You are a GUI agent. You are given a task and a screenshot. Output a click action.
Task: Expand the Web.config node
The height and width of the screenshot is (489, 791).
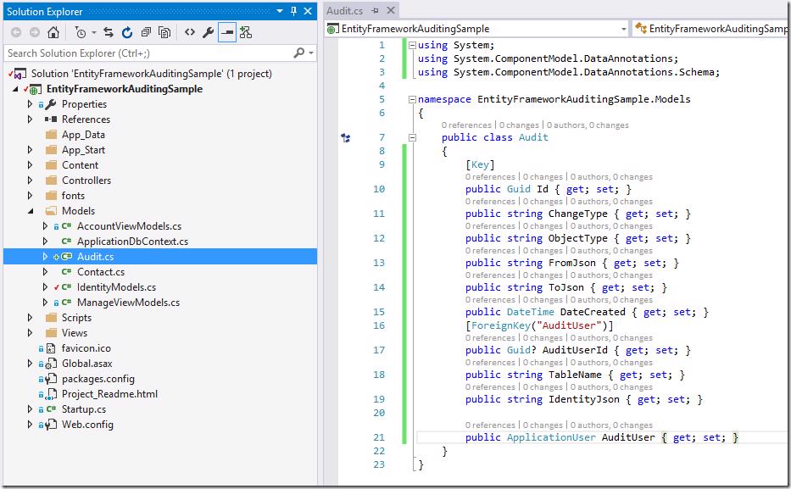pyautogui.click(x=30, y=425)
